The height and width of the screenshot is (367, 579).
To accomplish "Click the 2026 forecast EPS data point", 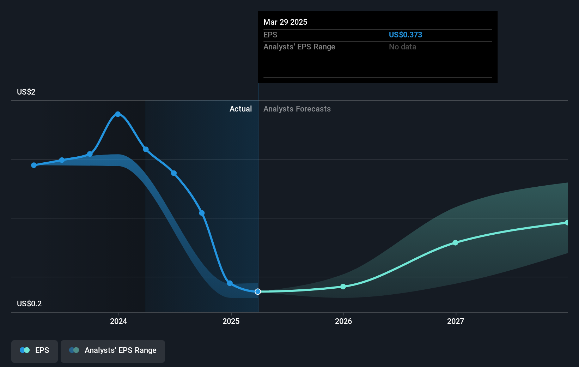I will [x=343, y=287].
